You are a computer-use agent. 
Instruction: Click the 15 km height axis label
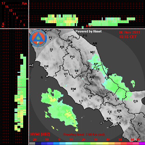(x=7, y=7)
